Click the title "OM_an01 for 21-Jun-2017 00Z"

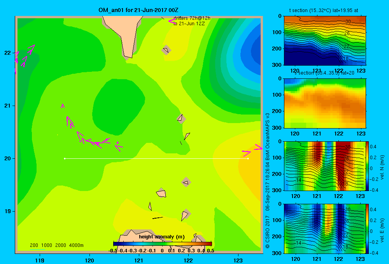pyautogui.click(x=138, y=10)
